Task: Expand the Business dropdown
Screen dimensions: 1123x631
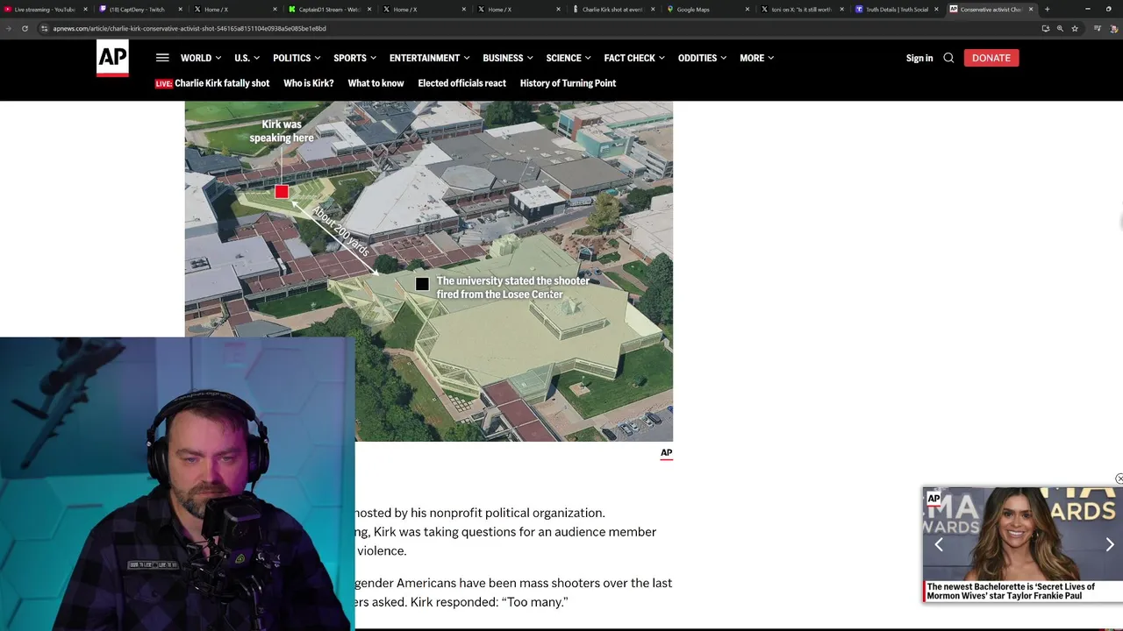Action: coord(508,58)
